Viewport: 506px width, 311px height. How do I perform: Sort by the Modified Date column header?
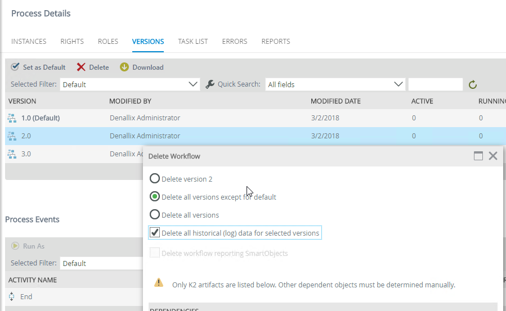[335, 101]
